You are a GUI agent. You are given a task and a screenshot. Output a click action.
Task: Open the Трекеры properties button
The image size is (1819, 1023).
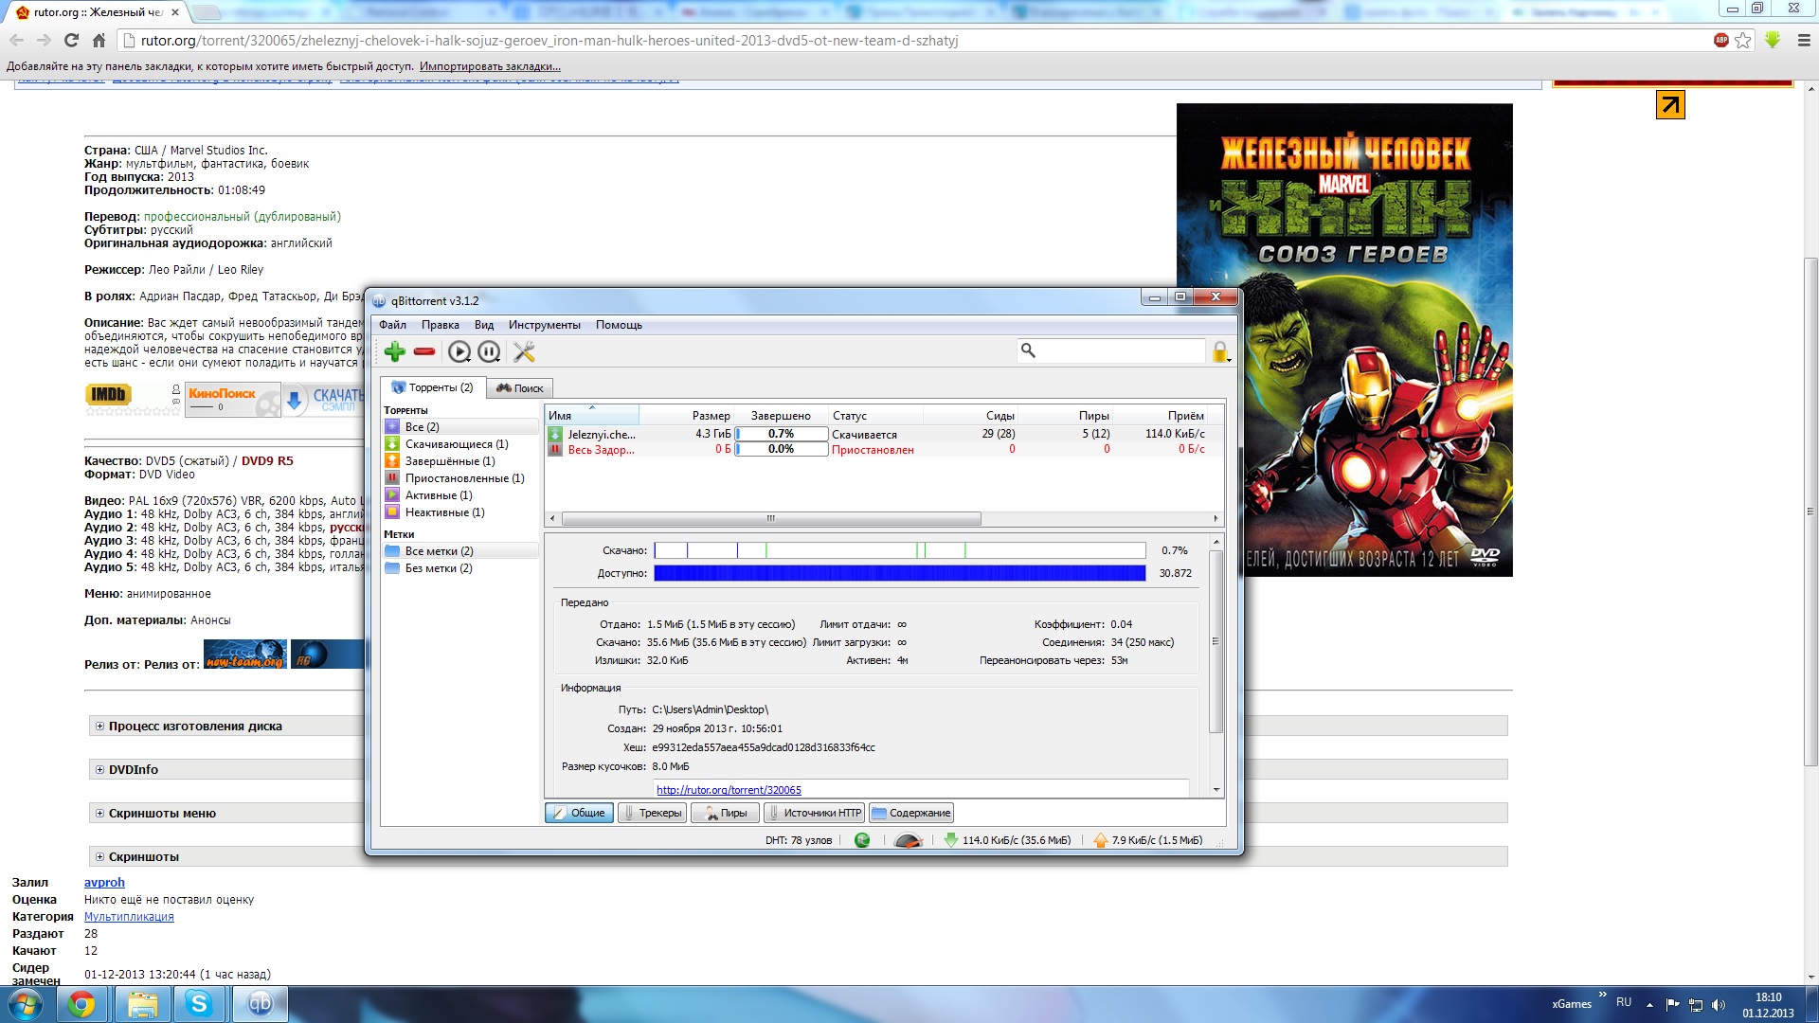653,814
